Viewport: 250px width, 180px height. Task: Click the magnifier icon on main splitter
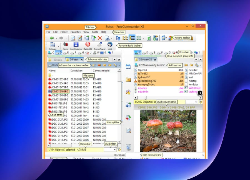[129, 130]
